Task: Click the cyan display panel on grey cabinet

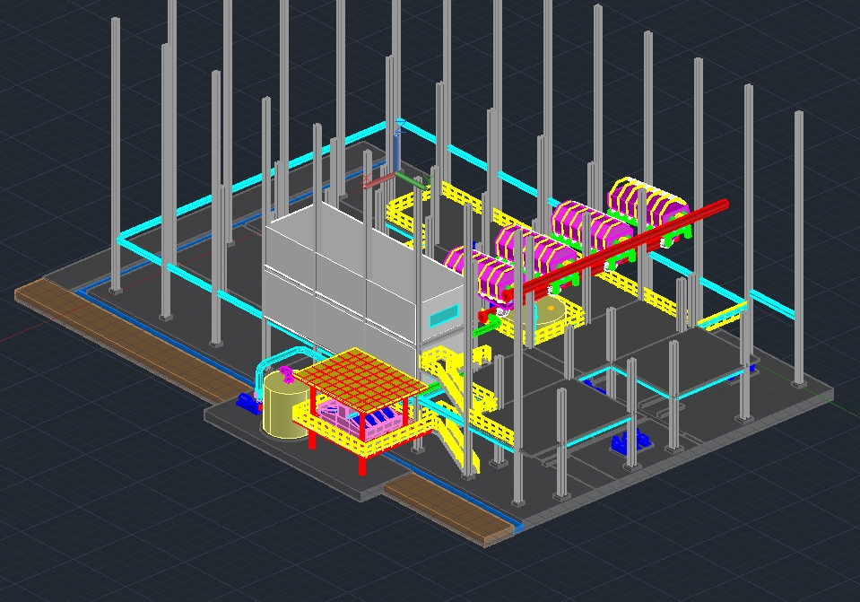Action: pyautogui.click(x=444, y=316)
